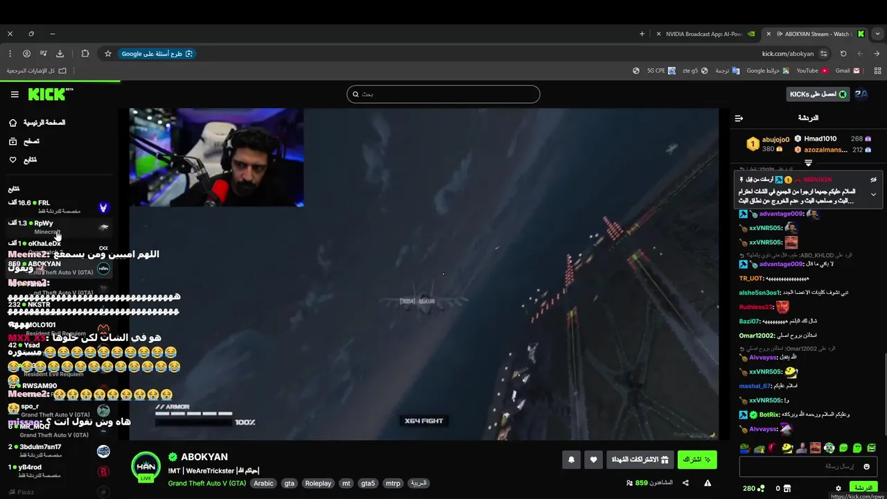The image size is (887, 499).
Task: Select the Arabic tag
Action: click(x=263, y=484)
